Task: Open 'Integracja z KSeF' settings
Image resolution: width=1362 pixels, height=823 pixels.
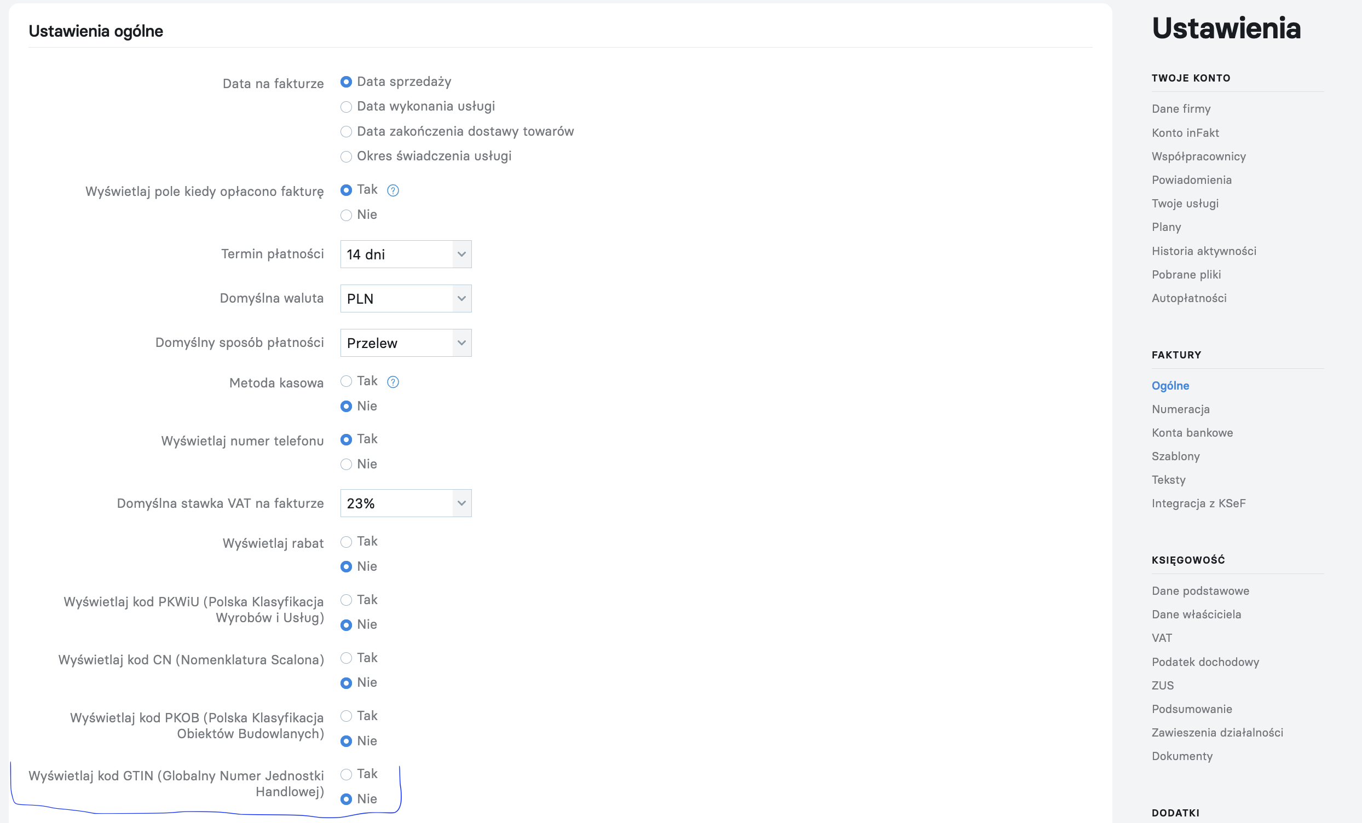Action: pos(1198,503)
